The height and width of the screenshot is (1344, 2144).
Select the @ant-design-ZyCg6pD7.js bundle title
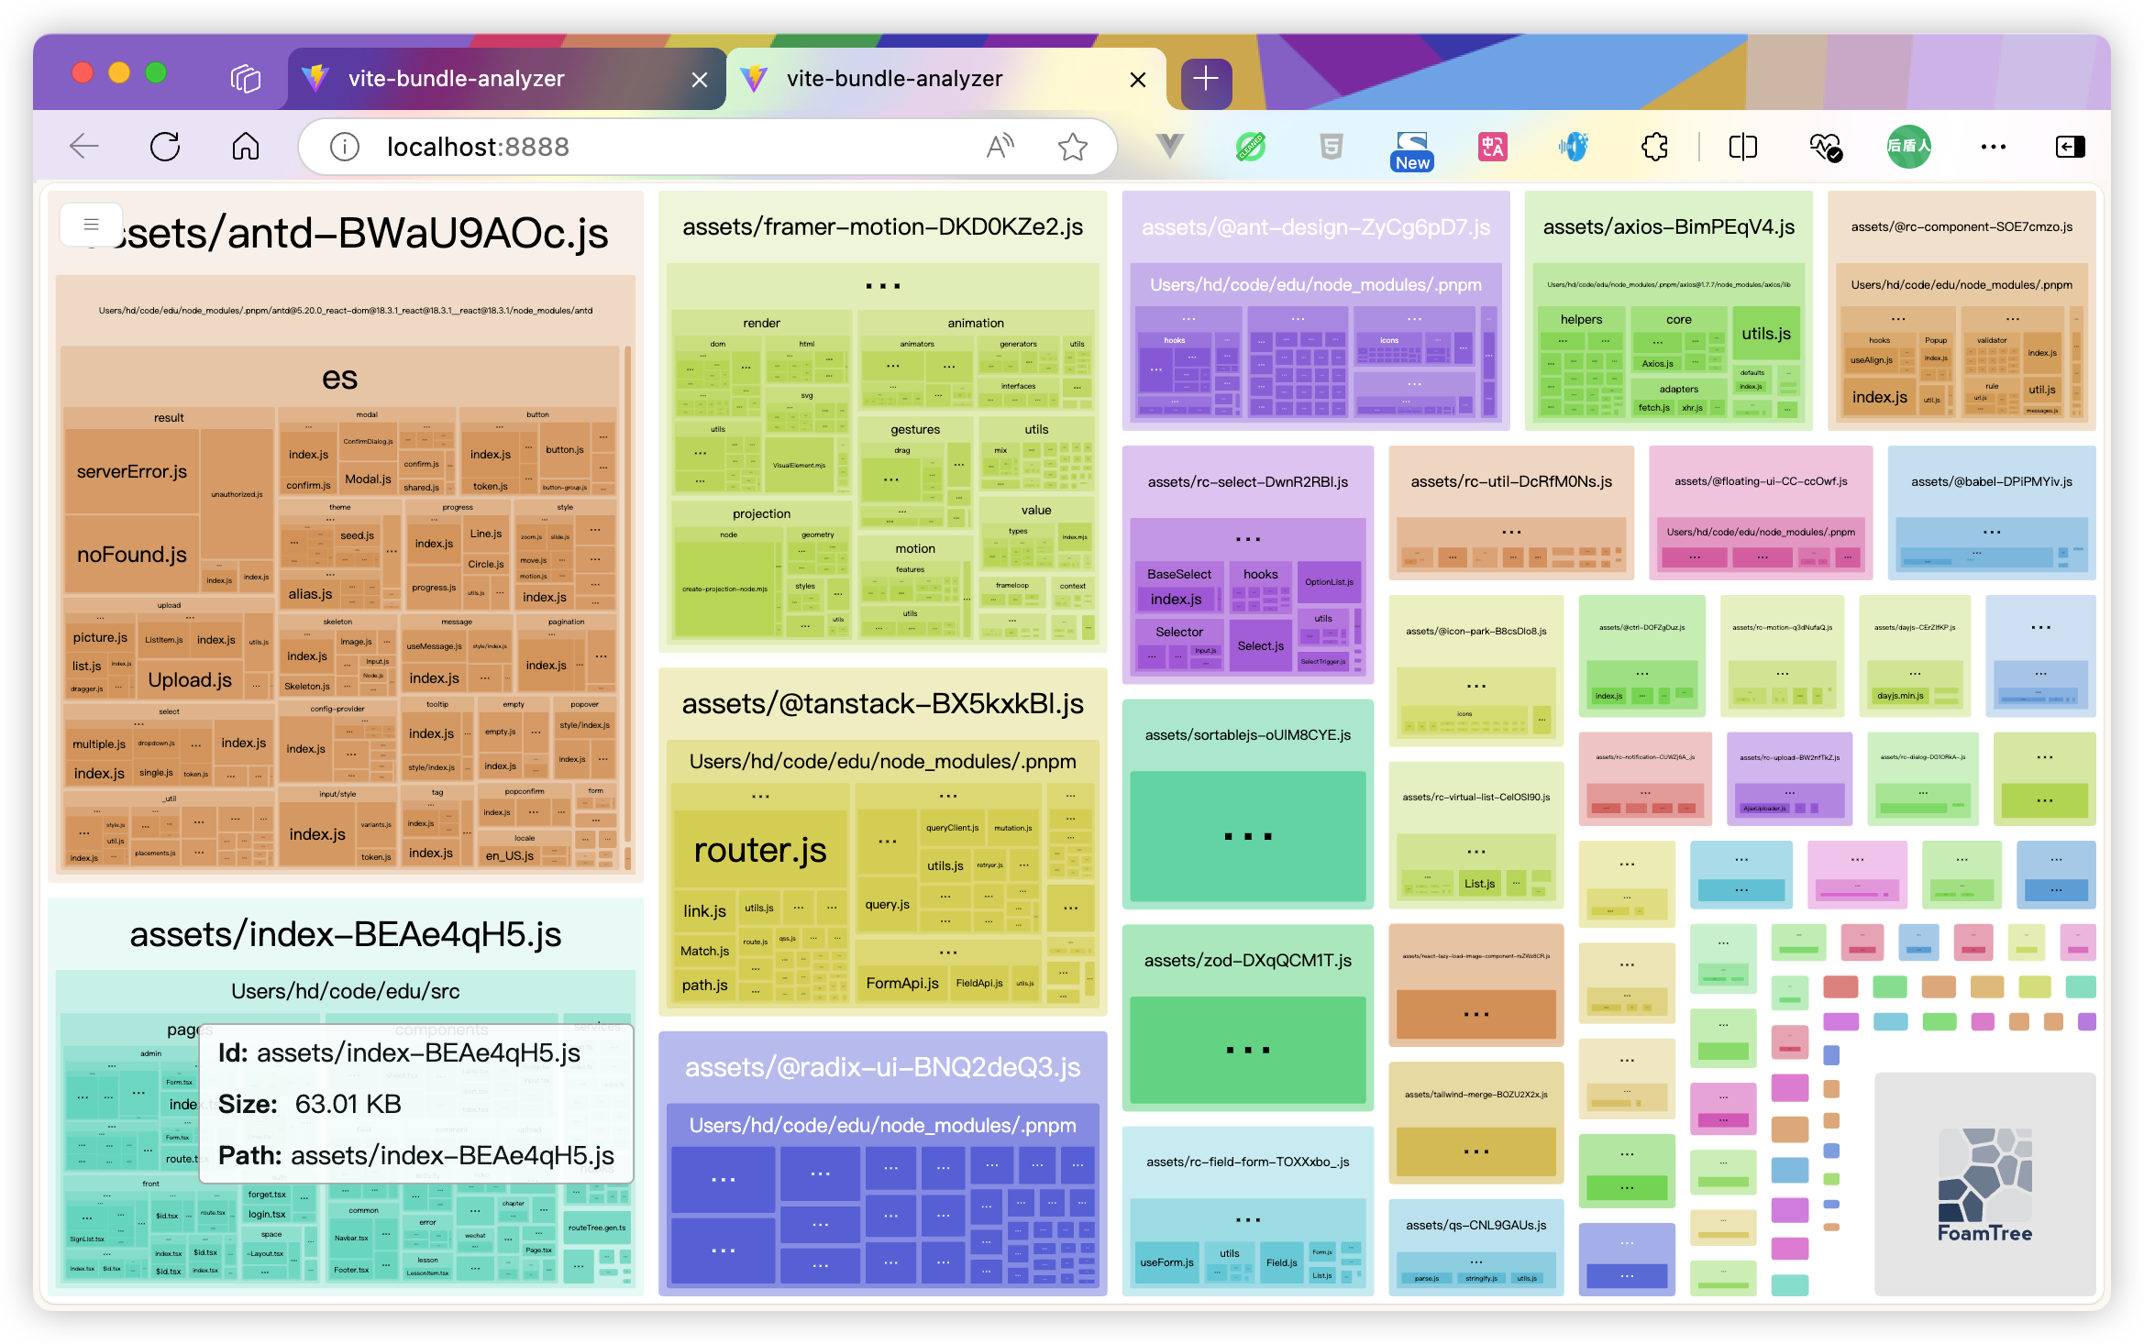pos(1316,227)
